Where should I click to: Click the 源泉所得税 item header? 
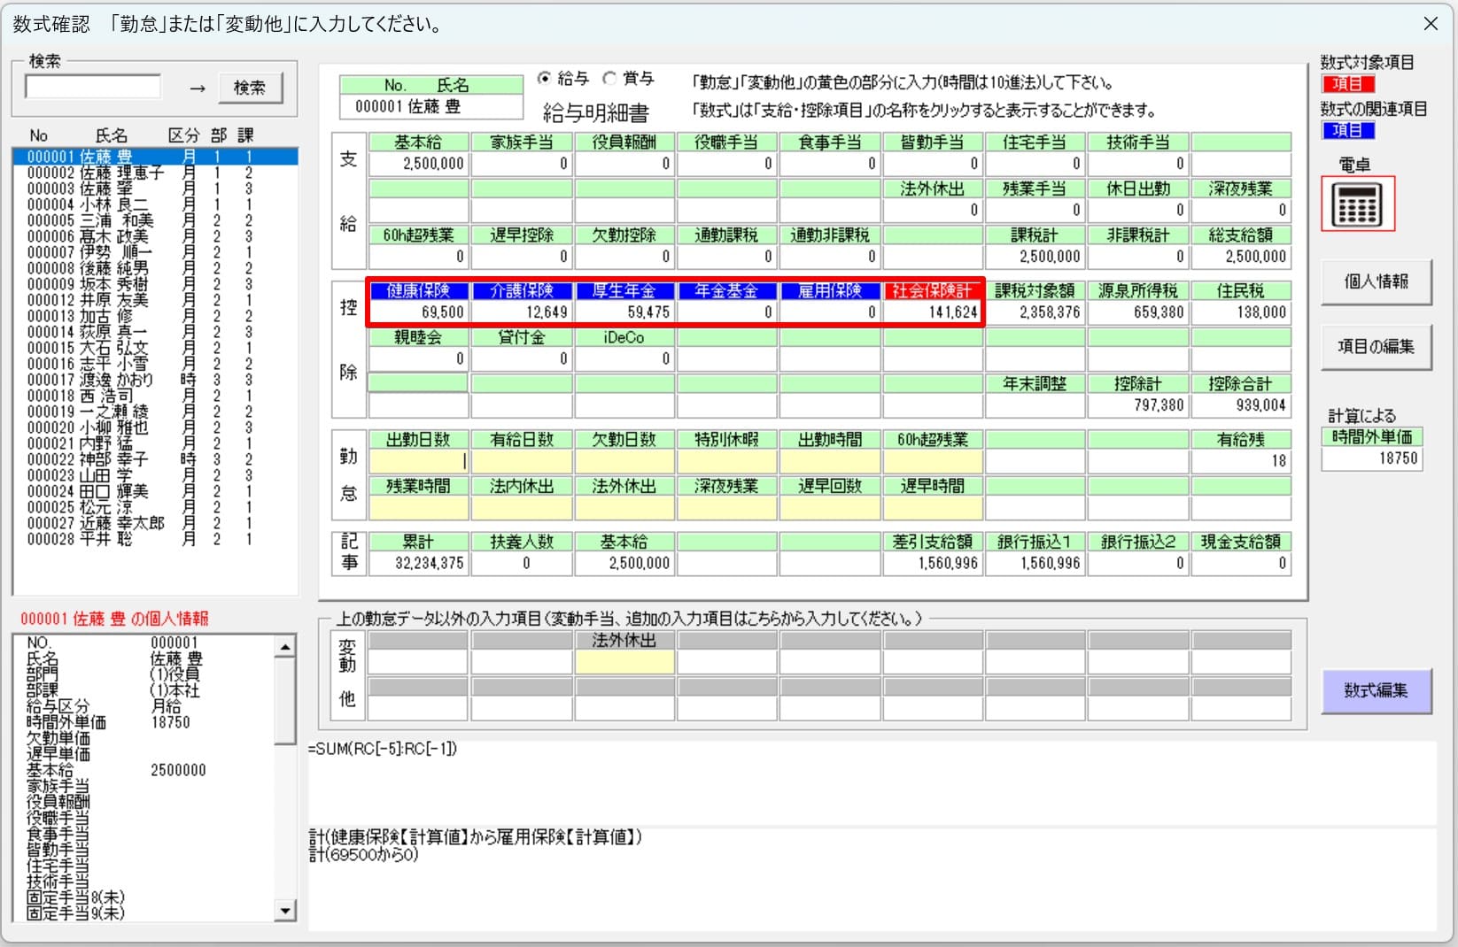point(1137,291)
